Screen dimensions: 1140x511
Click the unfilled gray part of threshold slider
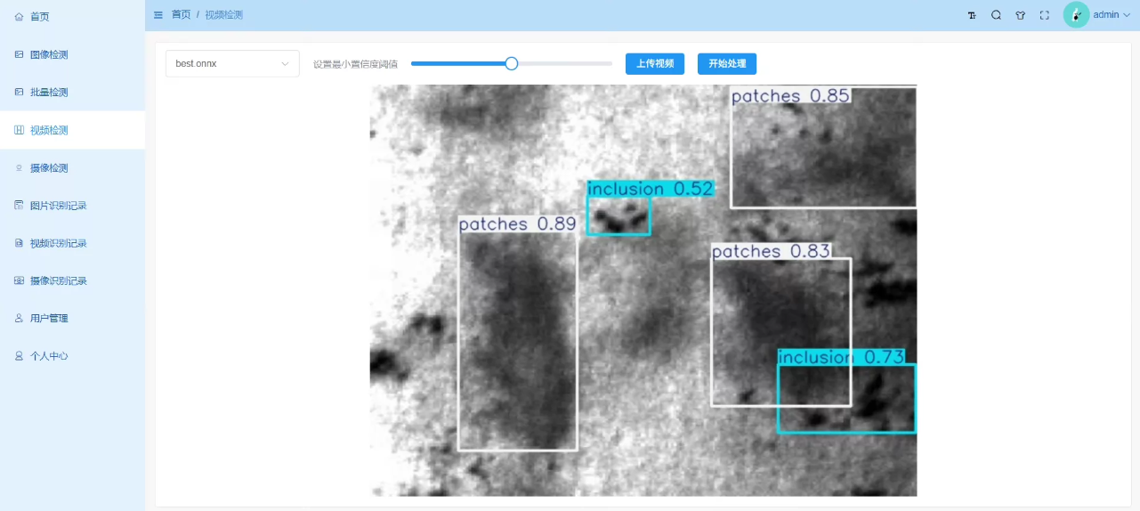point(565,63)
